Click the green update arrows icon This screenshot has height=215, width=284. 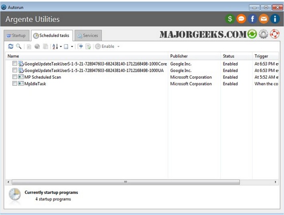tap(252, 34)
